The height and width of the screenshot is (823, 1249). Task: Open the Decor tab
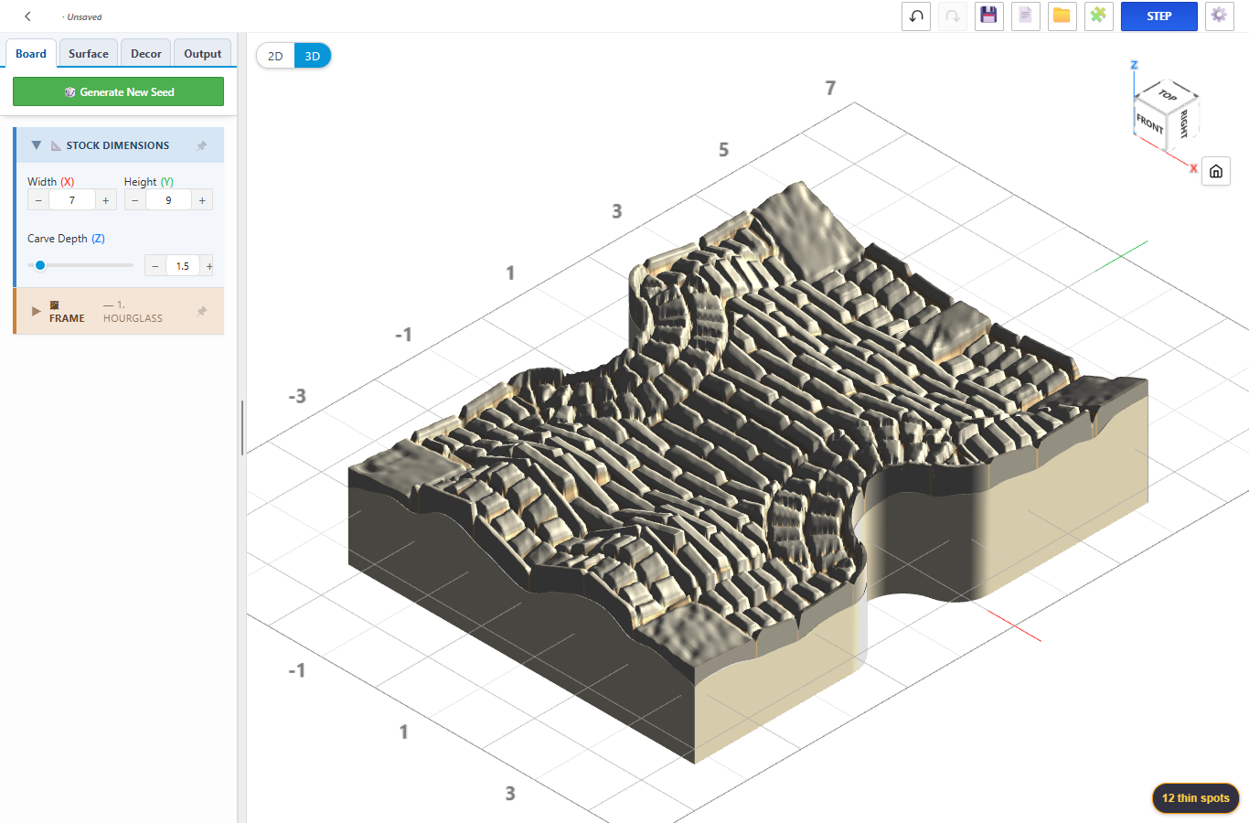tap(146, 53)
